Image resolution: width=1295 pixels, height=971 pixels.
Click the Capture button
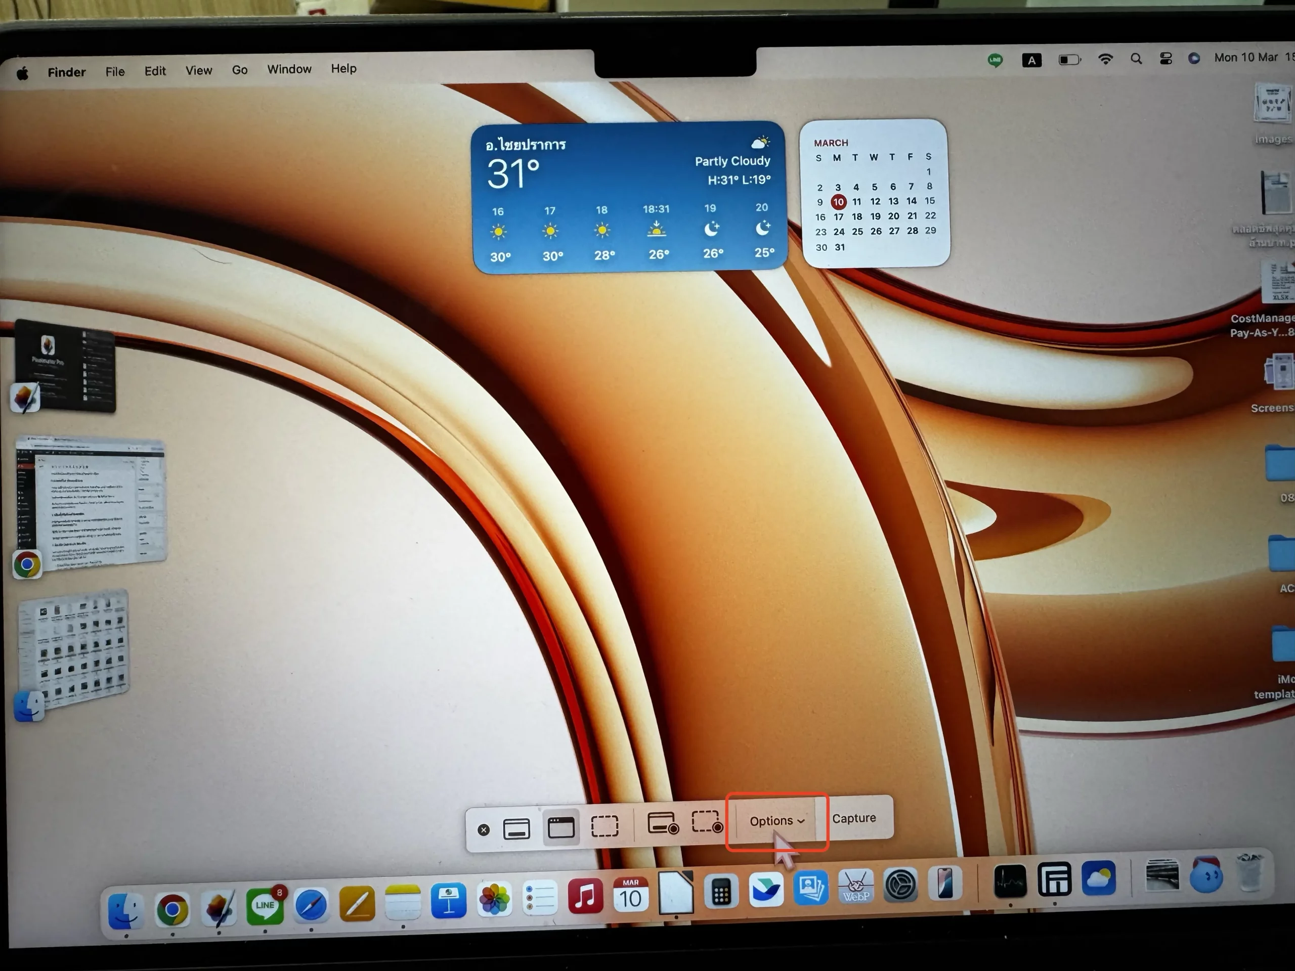[853, 818]
